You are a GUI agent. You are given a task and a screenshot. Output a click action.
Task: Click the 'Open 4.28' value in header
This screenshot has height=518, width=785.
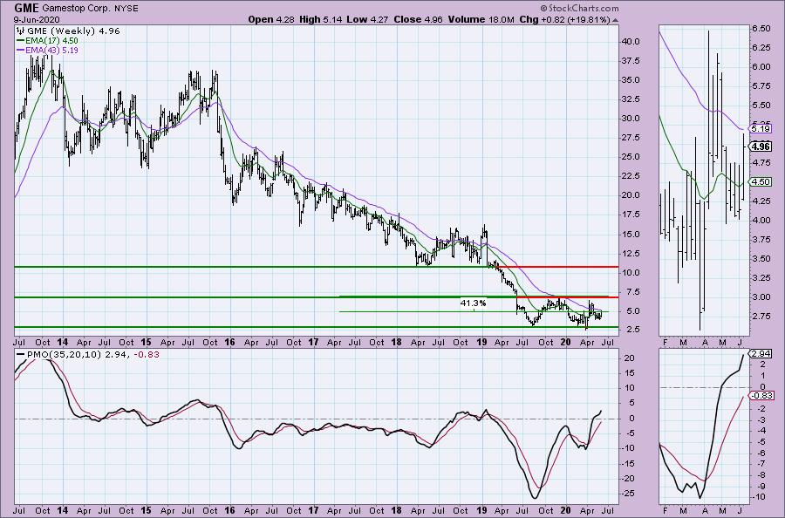pyautogui.click(x=270, y=19)
